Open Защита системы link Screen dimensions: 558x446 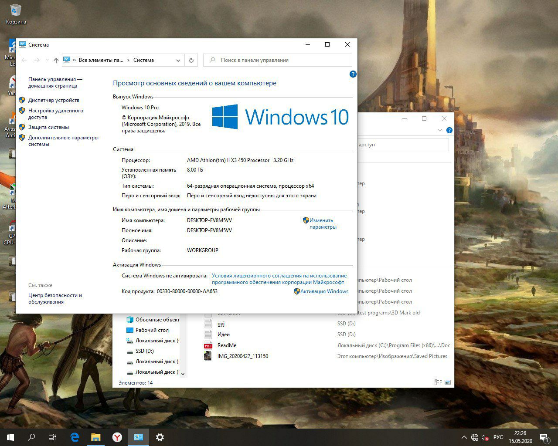tap(48, 127)
